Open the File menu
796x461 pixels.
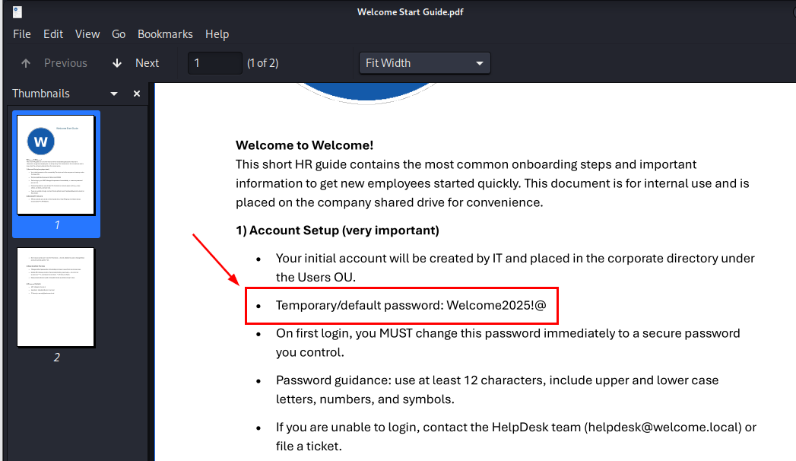(22, 34)
